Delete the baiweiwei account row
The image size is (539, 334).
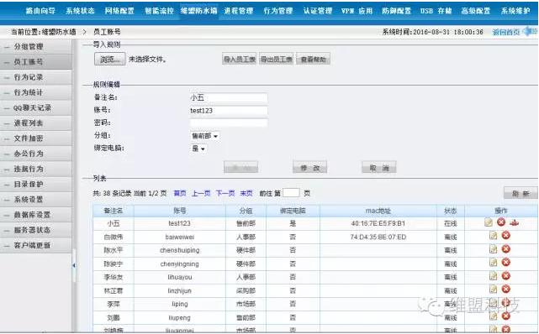point(505,236)
